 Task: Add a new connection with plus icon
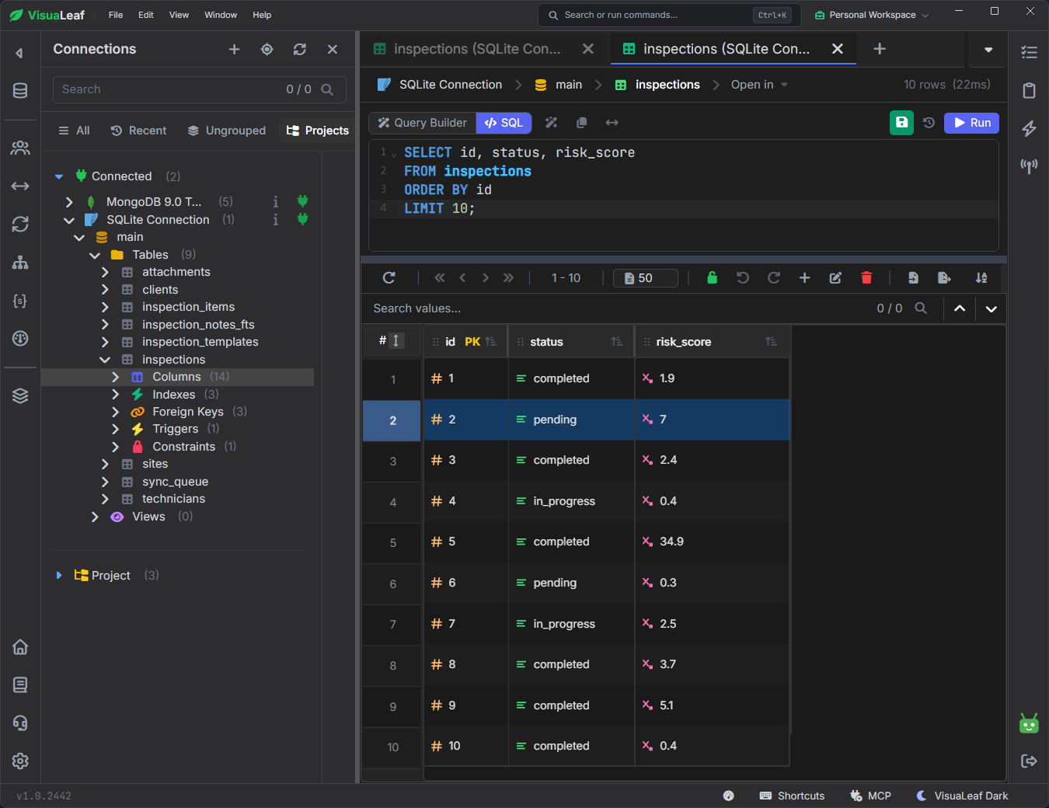coord(234,50)
